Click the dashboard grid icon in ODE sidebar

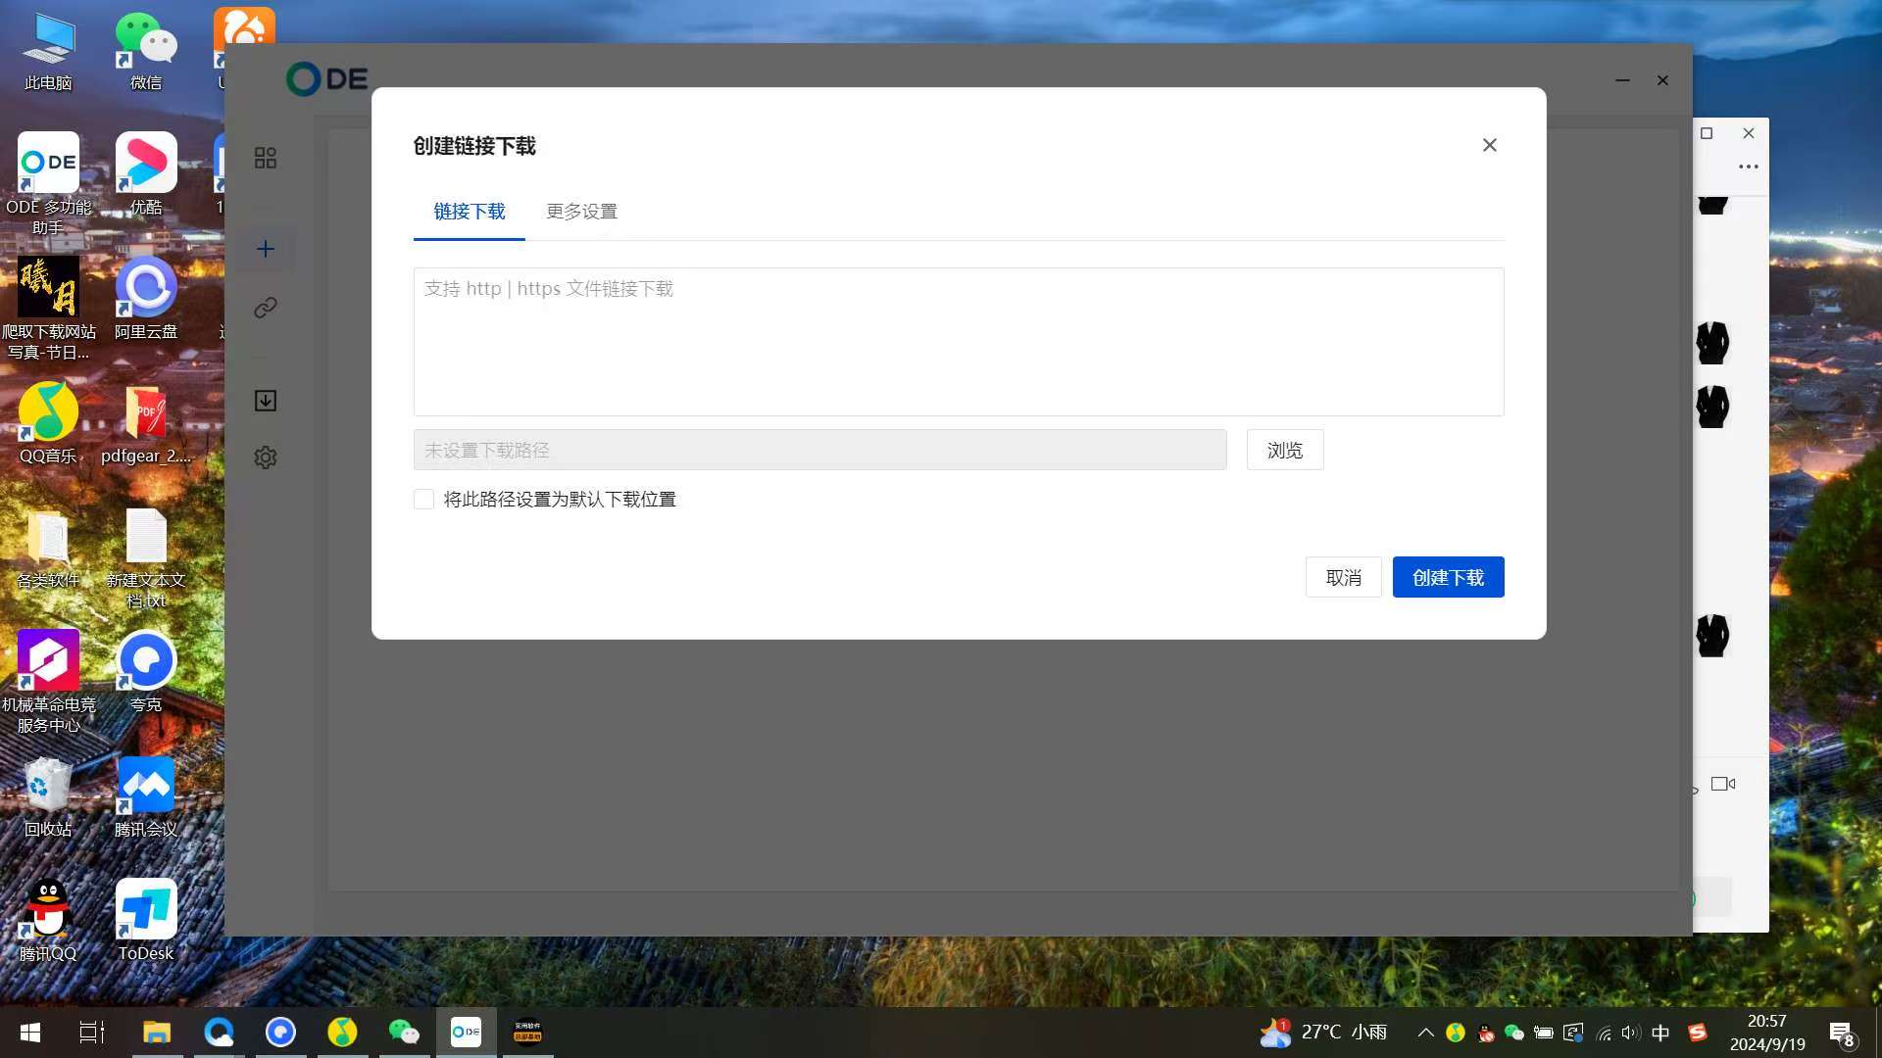(266, 158)
